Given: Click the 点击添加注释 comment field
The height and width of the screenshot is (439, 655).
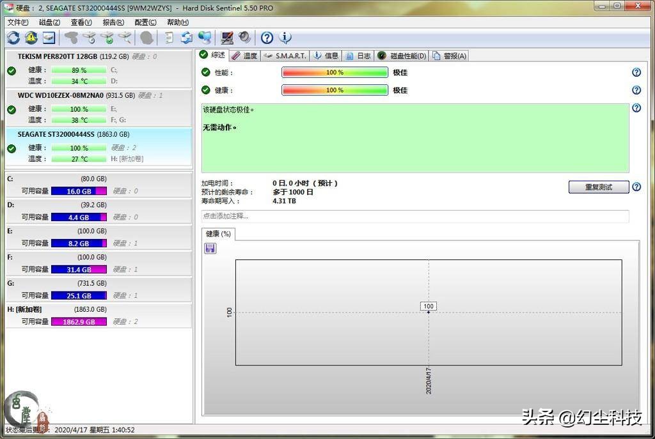Looking at the screenshot, I should pos(414,216).
